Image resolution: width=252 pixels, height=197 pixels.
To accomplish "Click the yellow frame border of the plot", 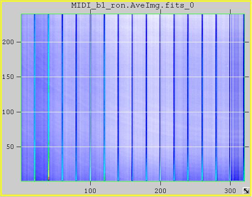I will (0, 98).
